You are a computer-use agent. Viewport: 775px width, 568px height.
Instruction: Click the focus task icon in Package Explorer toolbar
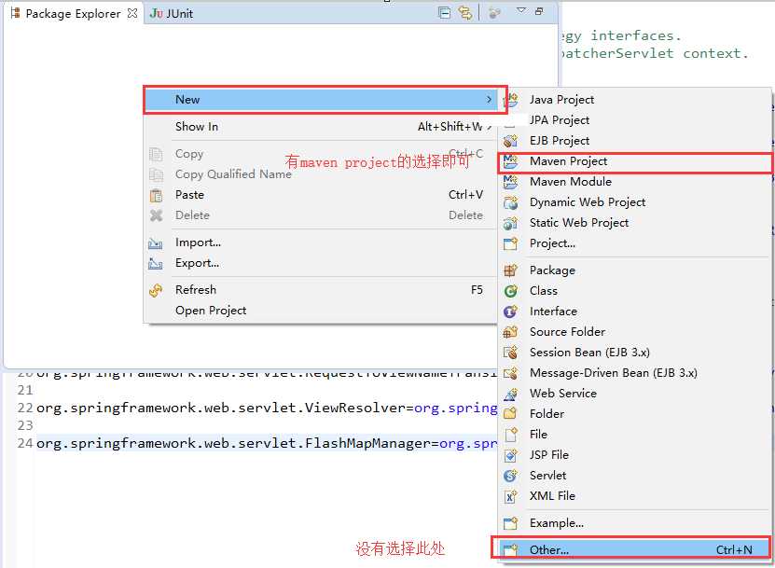coord(494,13)
